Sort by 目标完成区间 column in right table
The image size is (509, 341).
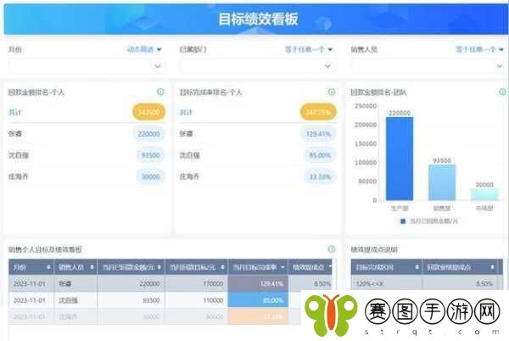click(417, 267)
